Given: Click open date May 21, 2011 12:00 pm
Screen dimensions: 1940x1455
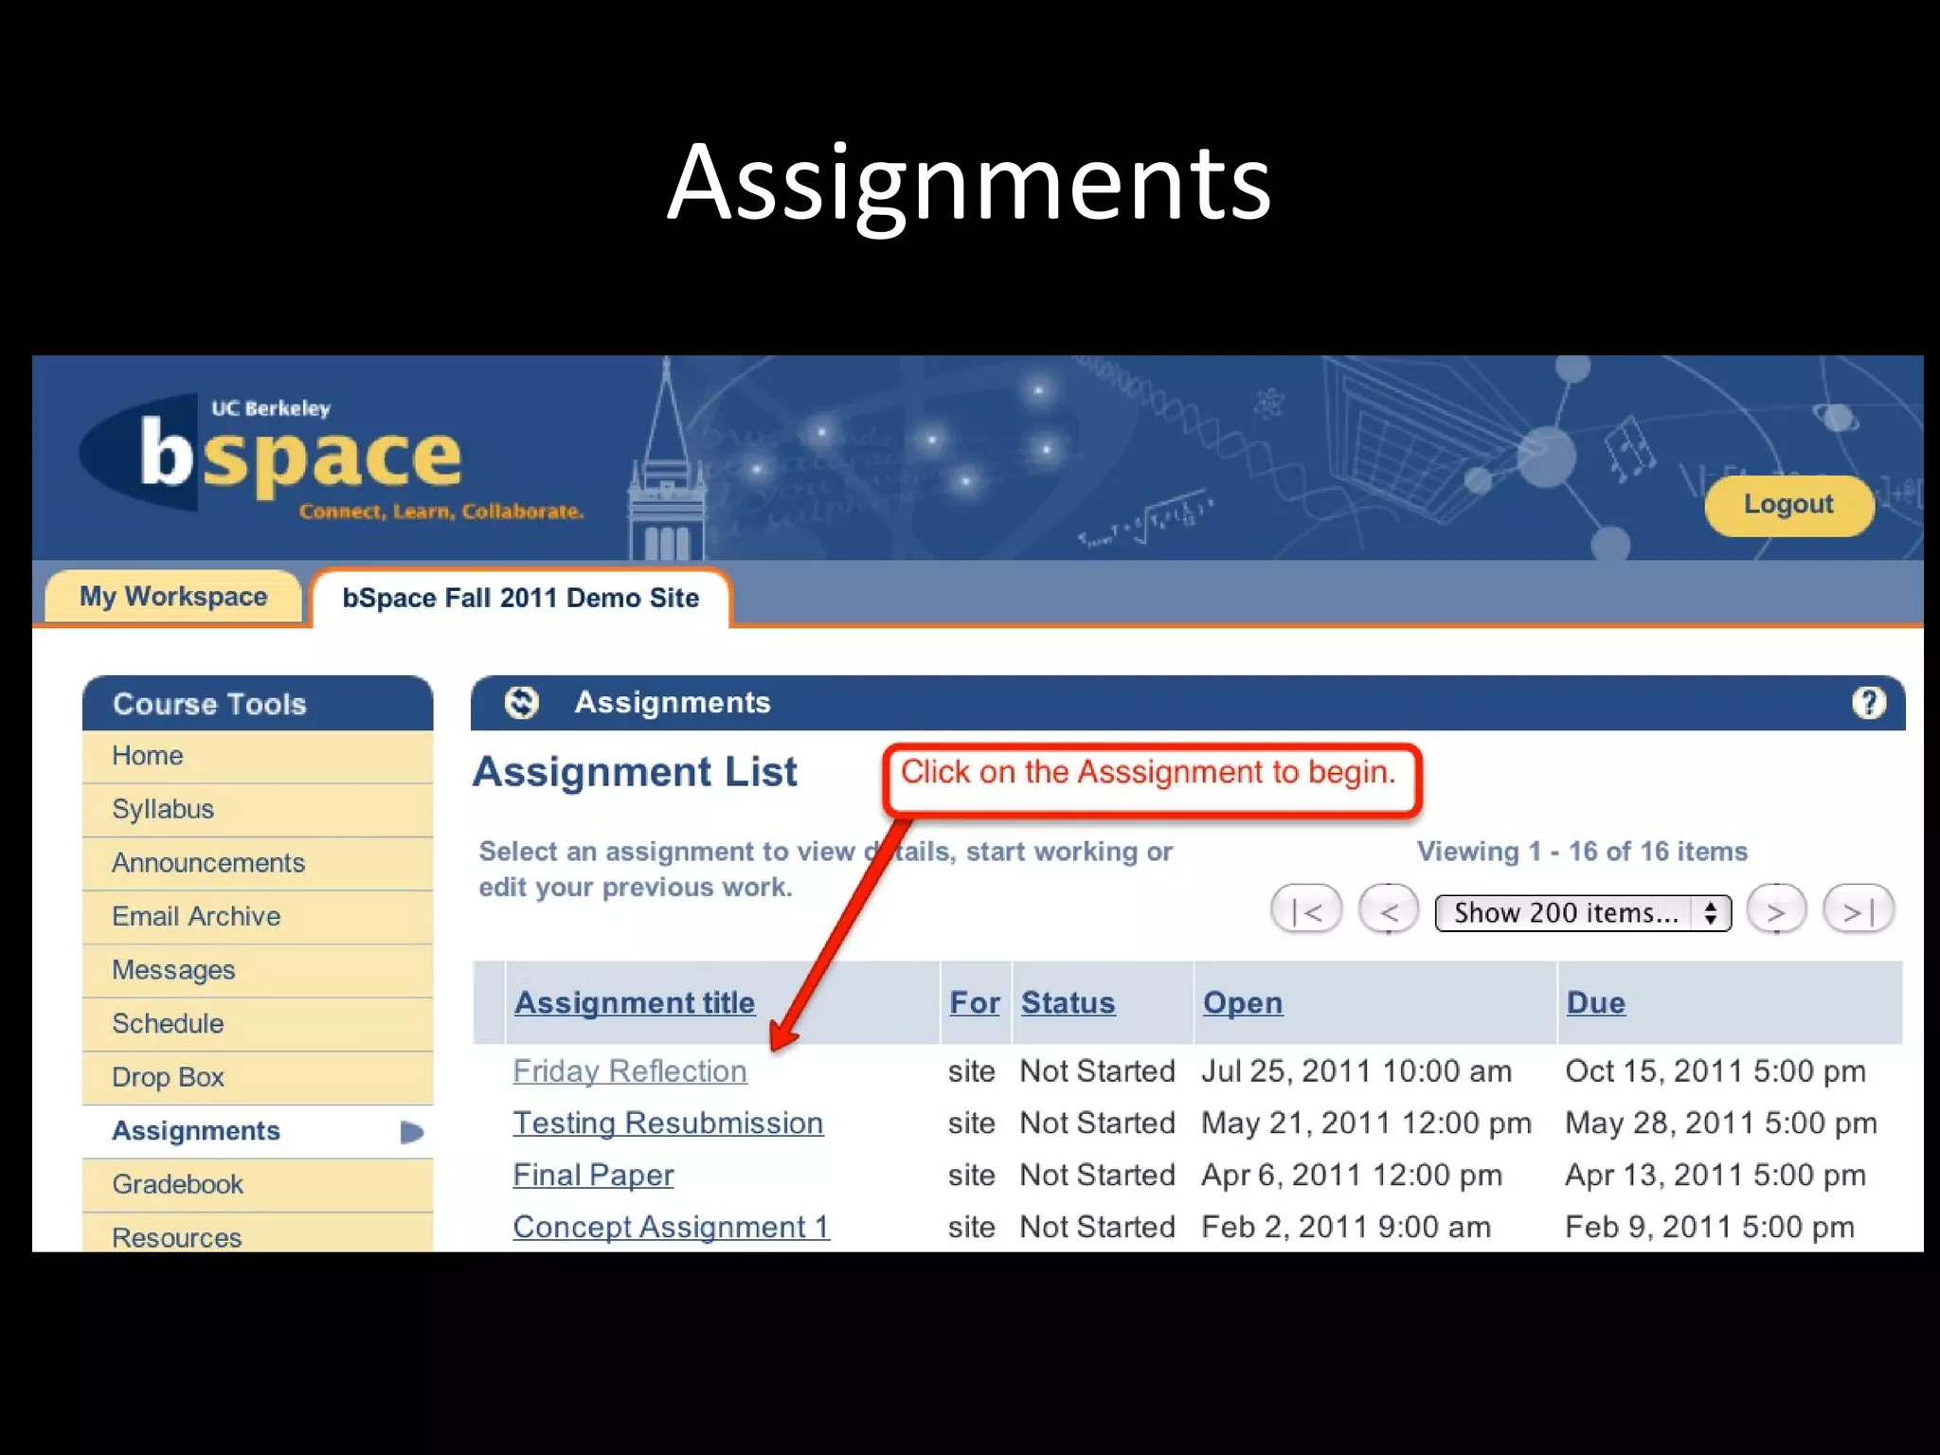Looking at the screenshot, I should [1366, 1123].
